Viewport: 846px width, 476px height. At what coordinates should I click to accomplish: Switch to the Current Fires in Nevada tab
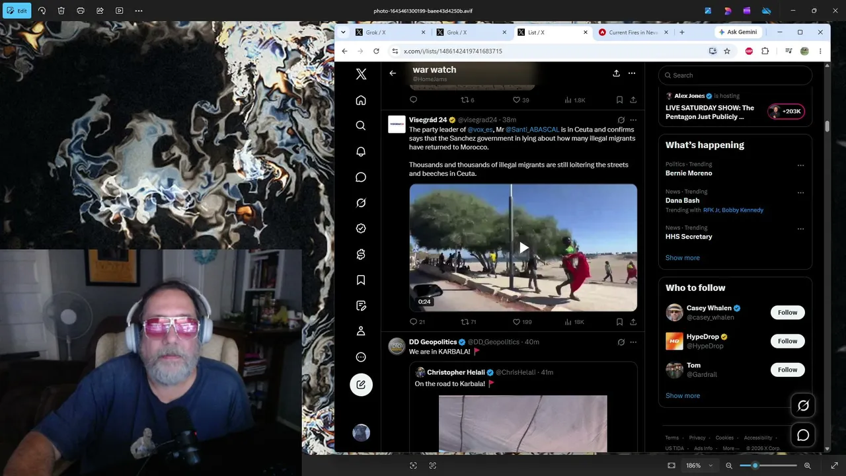tap(634, 32)
